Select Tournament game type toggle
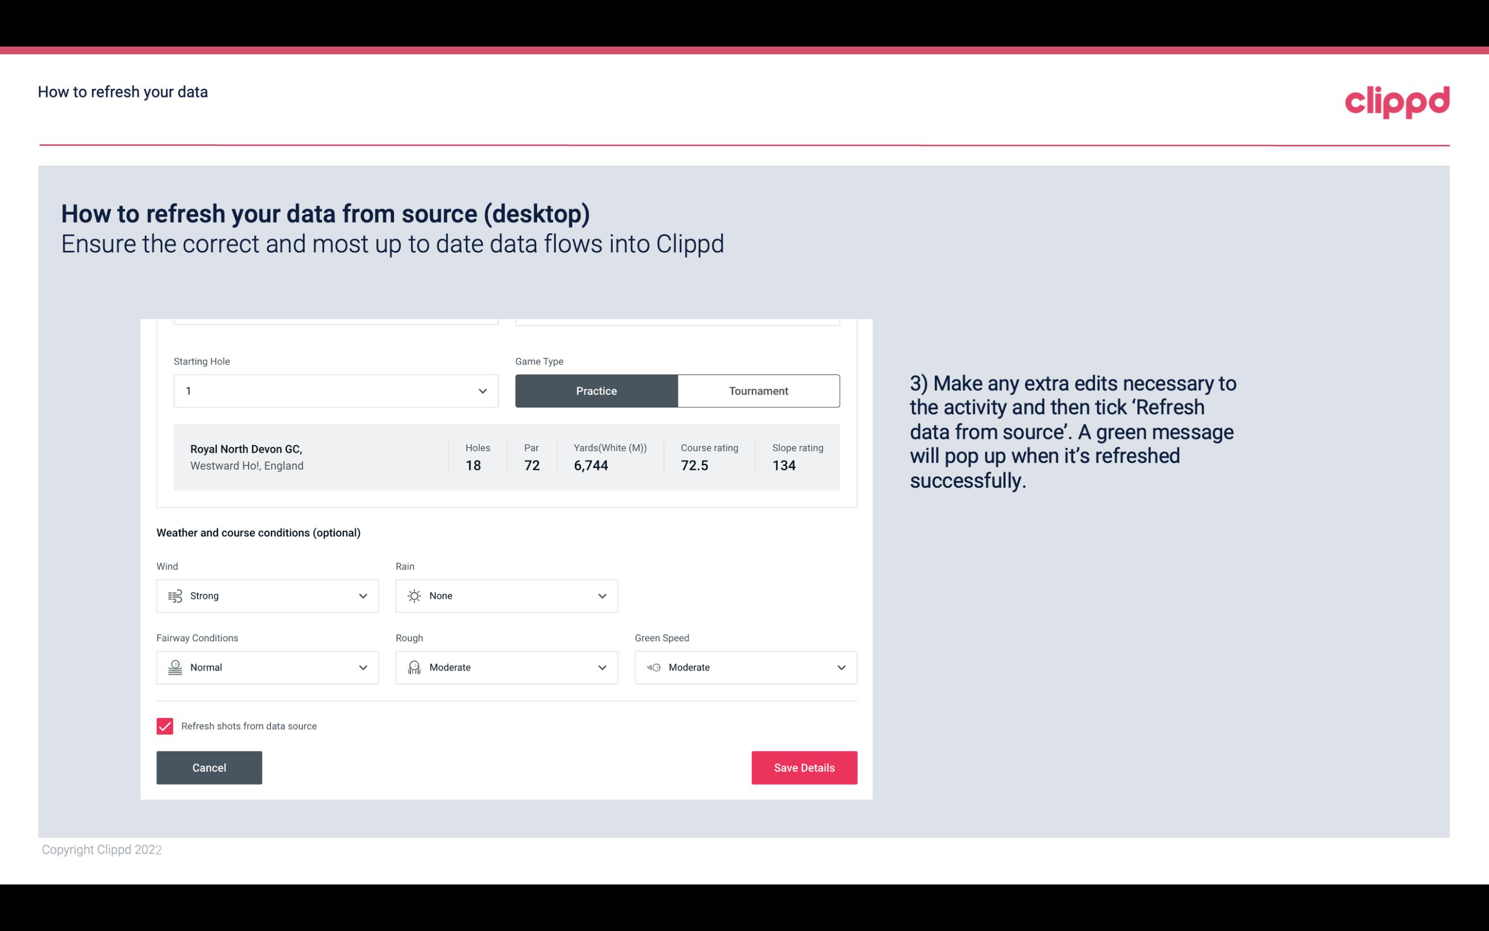This screenshot has height=931, width=1489. tap(759, 390)
